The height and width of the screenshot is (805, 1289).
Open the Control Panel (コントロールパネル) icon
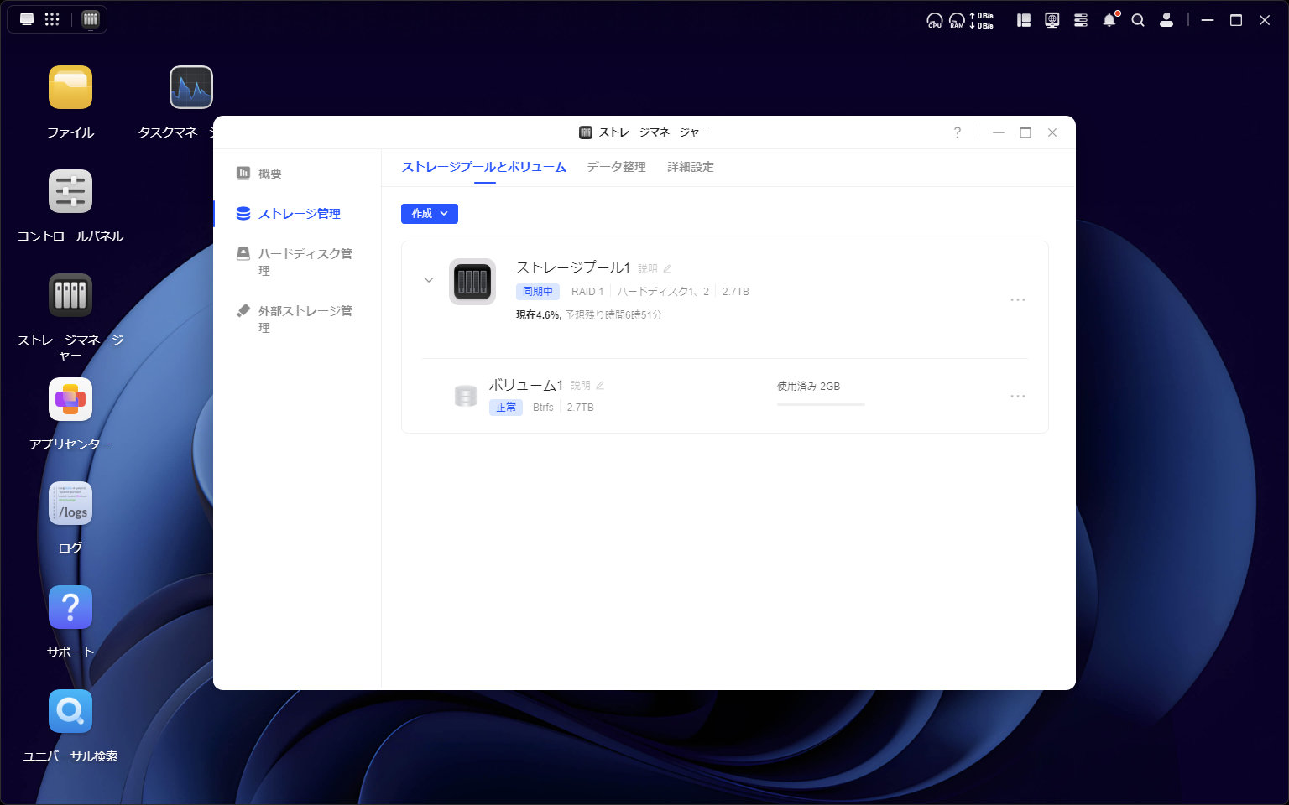70,192
